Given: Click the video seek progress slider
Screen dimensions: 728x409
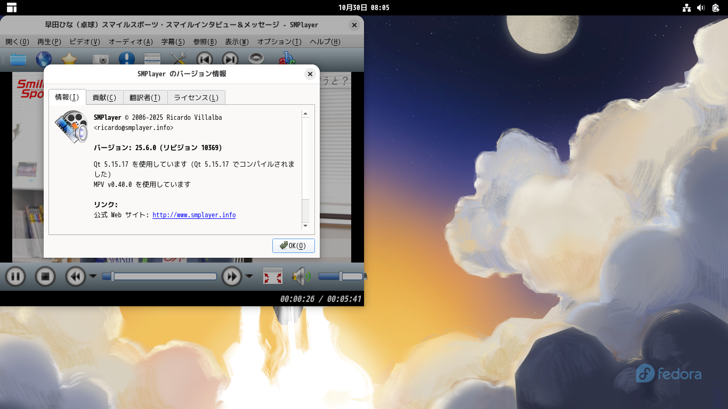Looking at the screenshot, I should coord(159,276).
